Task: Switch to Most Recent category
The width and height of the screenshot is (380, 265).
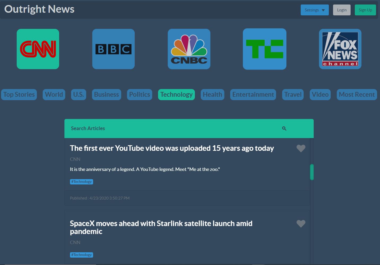Action: tap(357, 95)
